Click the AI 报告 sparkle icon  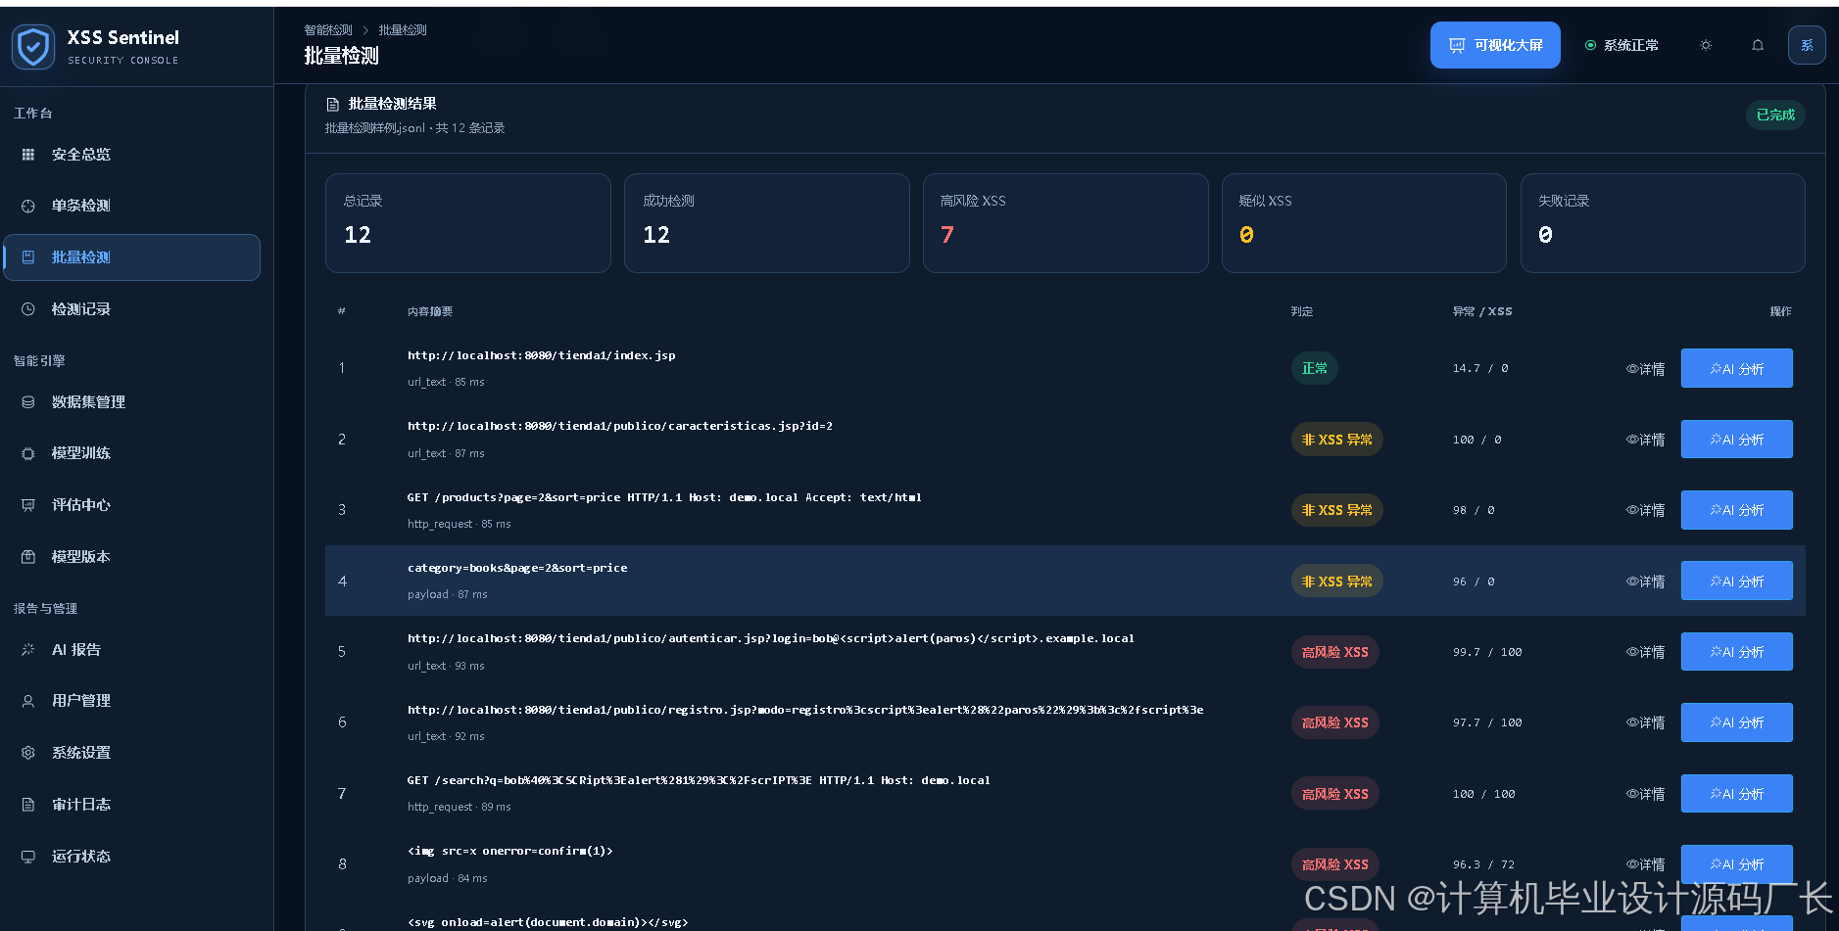tap(28, 650)
